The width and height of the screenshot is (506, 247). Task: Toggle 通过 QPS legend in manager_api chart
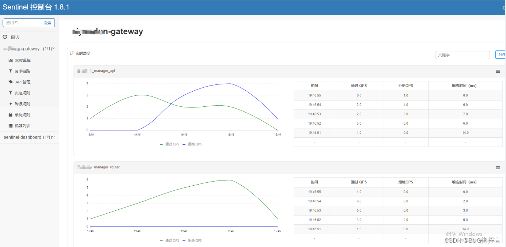170,144
